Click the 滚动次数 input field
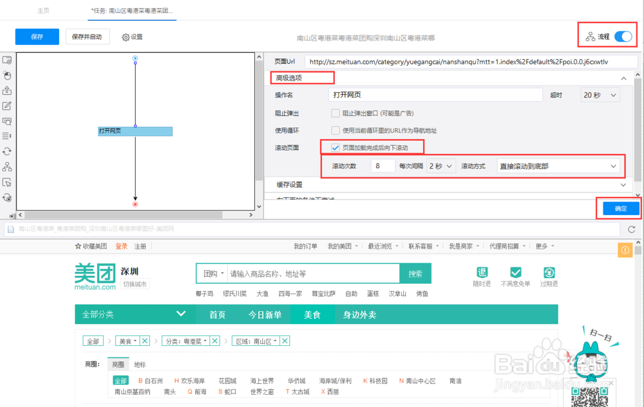Viewport: 644px width, 407px height. pos(383,166)
